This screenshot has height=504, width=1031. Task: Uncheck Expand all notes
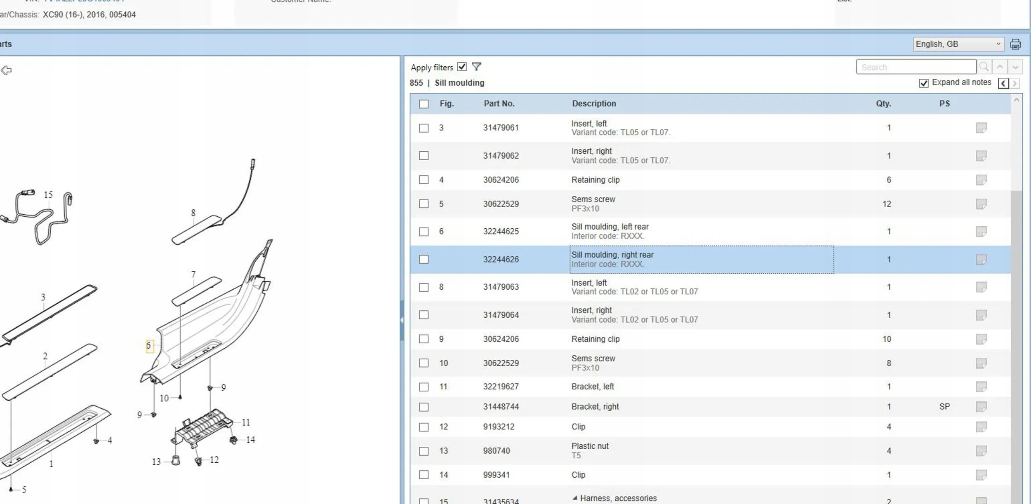pos(924,83)
